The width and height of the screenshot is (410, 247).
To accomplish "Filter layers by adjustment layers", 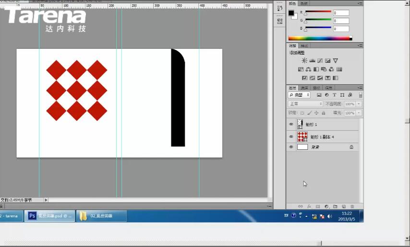I will (x=326, y=95).
